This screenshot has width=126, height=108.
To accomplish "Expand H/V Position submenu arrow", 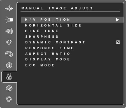I will coord(118,20).
